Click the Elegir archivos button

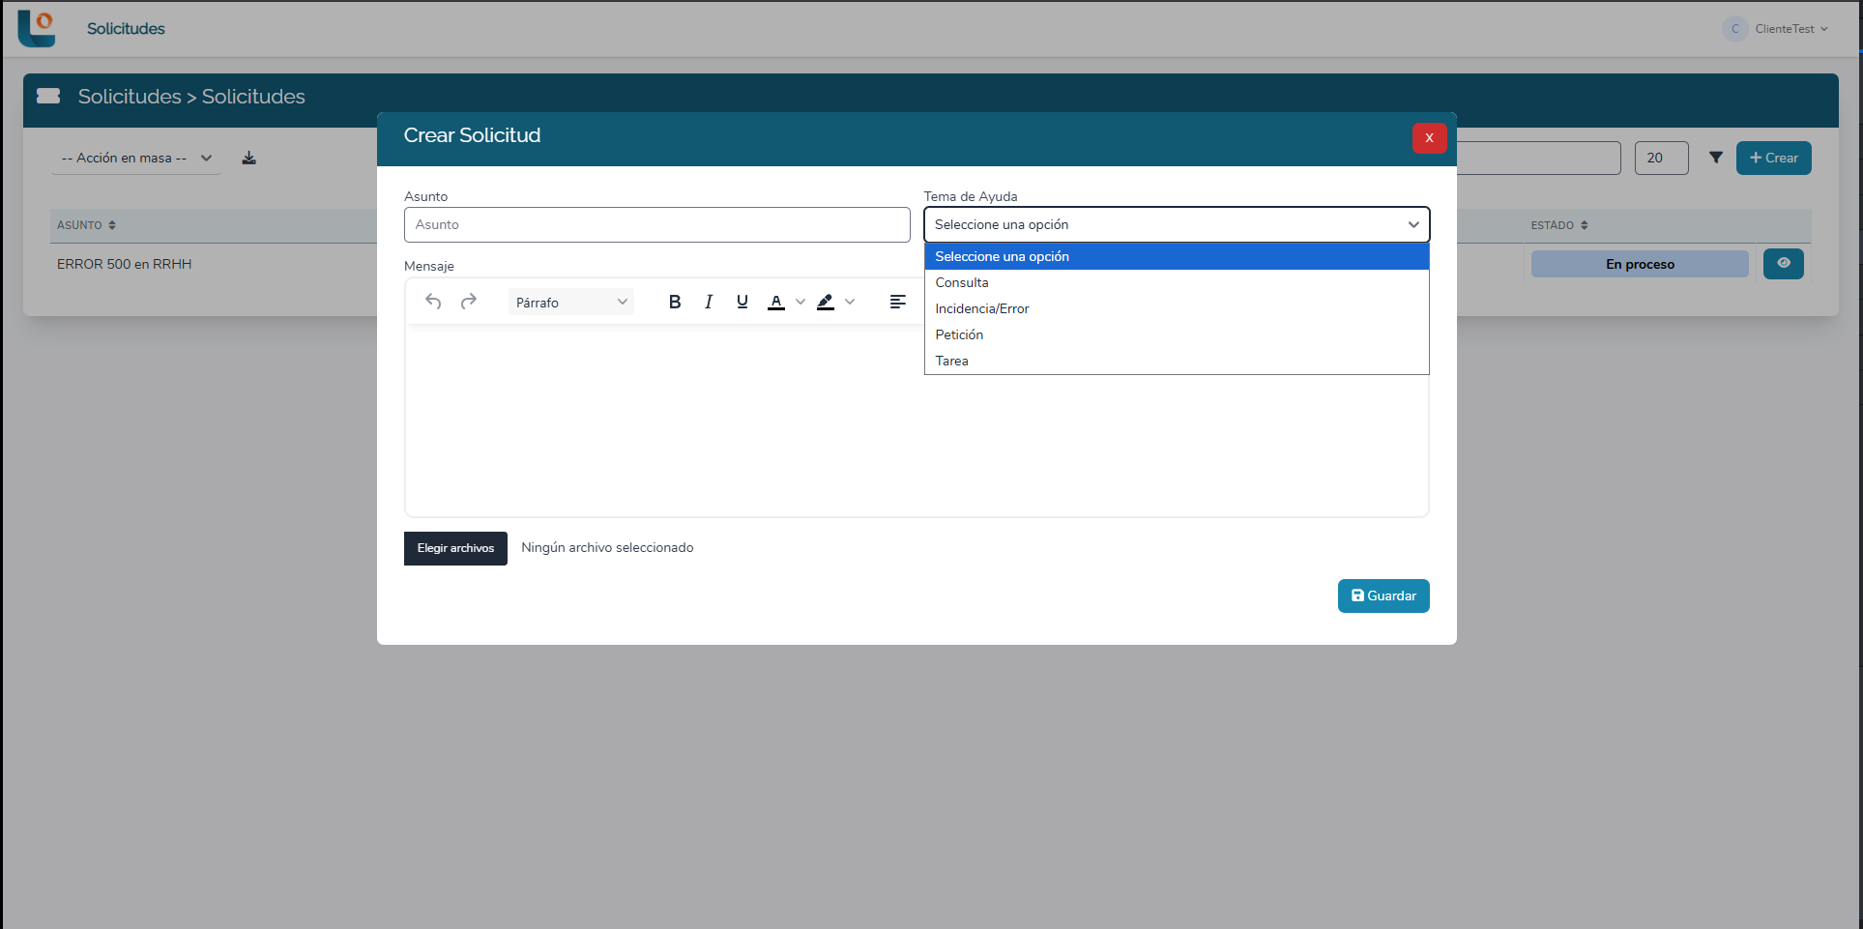pos(455,548)
